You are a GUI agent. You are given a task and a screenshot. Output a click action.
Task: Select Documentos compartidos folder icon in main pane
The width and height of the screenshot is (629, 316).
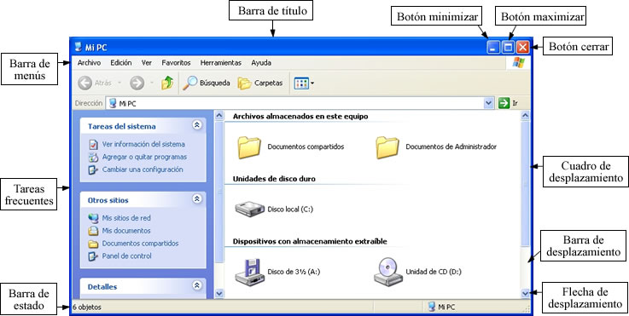249,147
